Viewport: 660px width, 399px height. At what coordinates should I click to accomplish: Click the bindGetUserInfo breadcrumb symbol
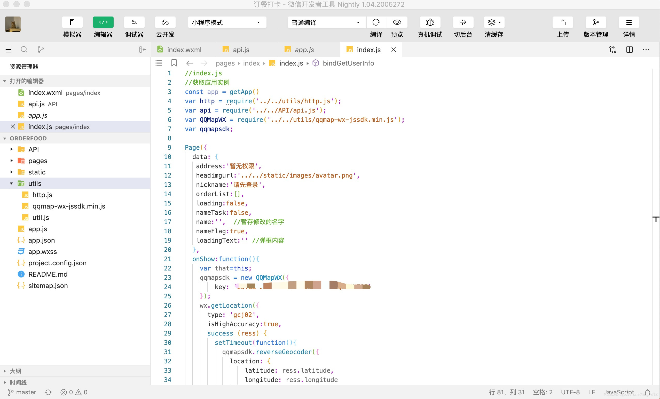click(x=348, y=63)
